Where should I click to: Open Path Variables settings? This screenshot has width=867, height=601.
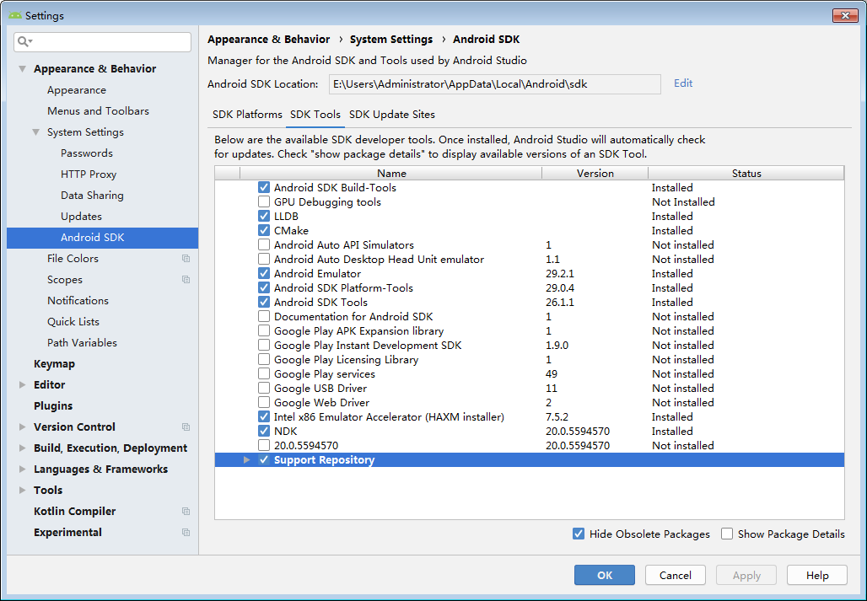[x=82, y=342]
